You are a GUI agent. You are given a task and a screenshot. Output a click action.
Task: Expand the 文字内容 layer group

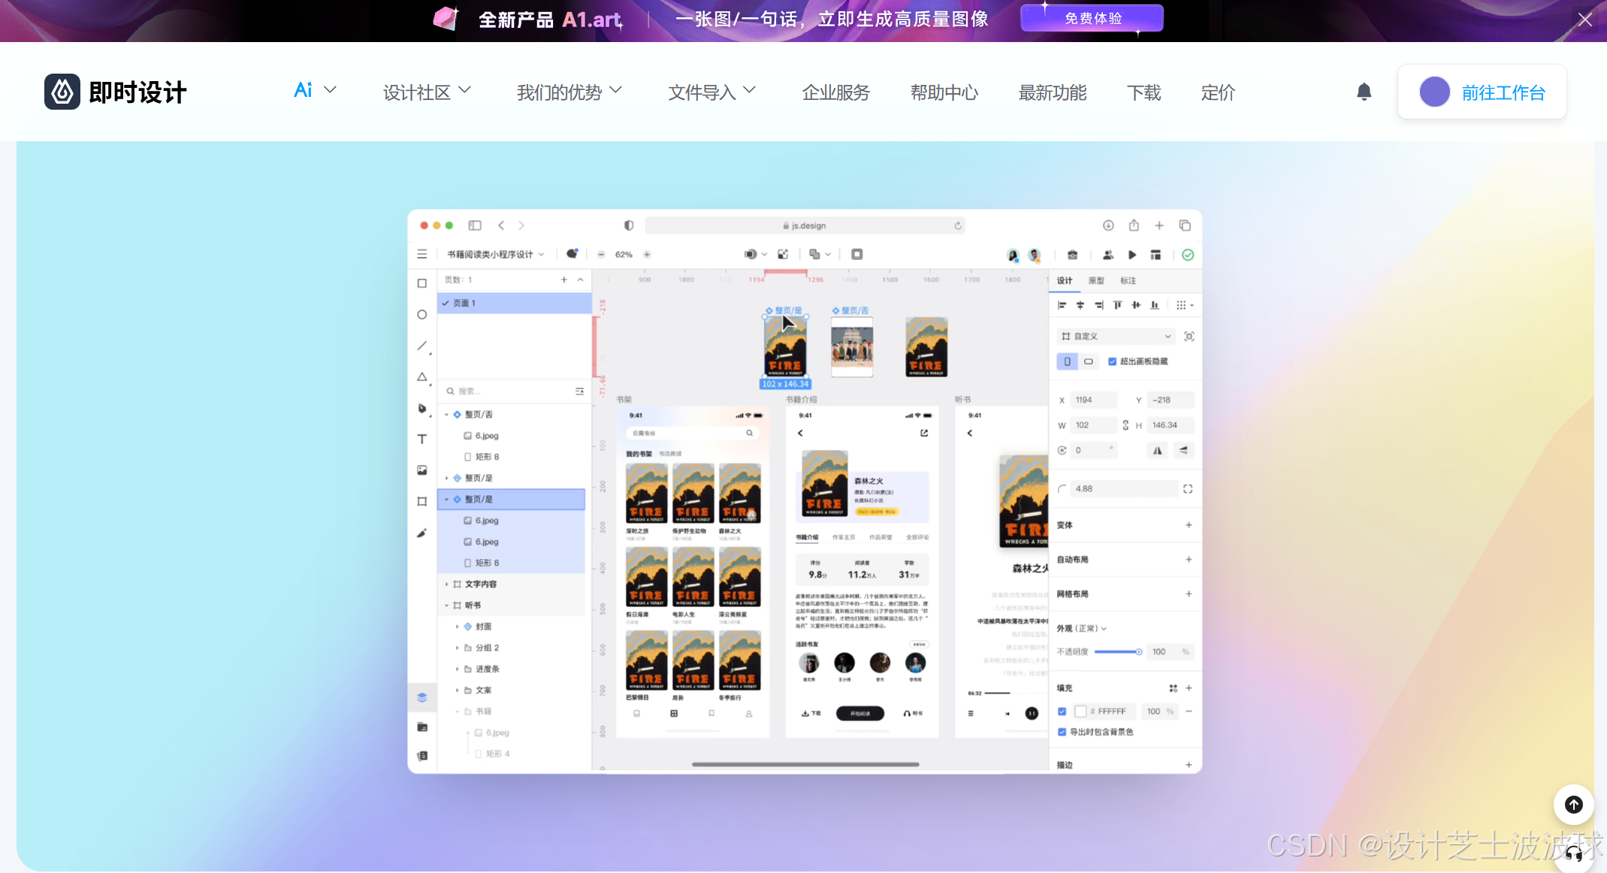click(x=446, y=585)
